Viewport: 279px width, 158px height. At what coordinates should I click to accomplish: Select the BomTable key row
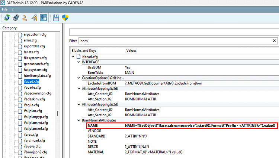(x=95, y=73)
